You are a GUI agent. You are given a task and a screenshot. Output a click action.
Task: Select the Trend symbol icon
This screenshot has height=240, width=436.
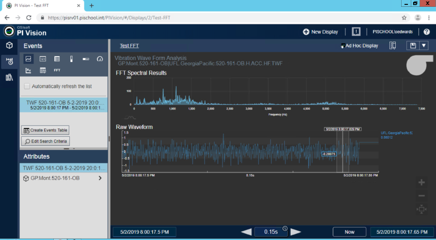(x=29, y=59)
